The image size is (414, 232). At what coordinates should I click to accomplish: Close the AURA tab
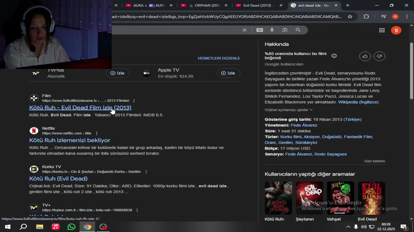coord(171,5)
